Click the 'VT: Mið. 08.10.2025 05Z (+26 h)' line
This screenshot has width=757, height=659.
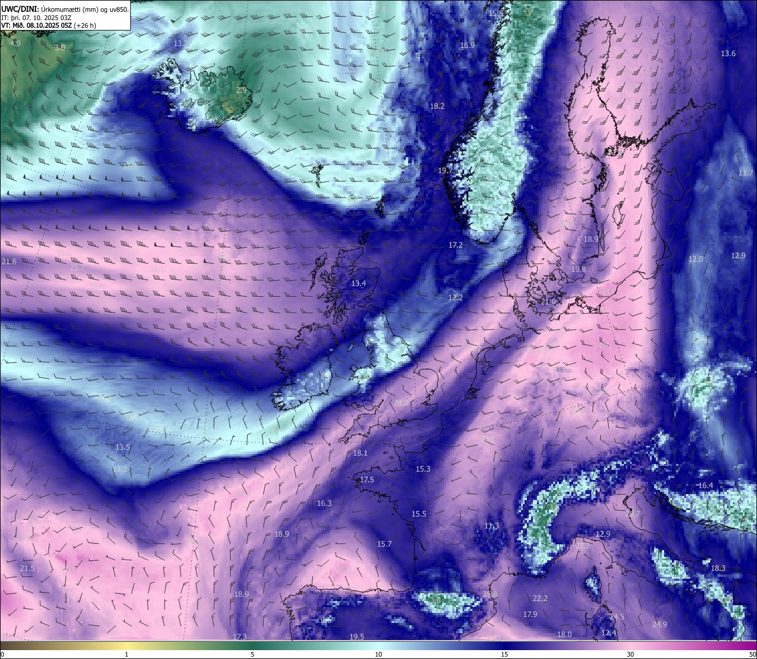pos(48,25)
